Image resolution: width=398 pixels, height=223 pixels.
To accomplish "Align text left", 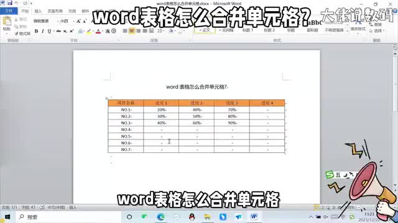I will point(125,31).
